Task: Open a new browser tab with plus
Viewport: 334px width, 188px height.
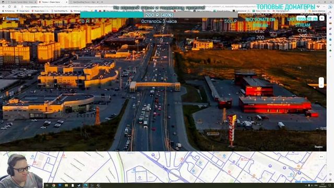Action: [x=102, y=2]
